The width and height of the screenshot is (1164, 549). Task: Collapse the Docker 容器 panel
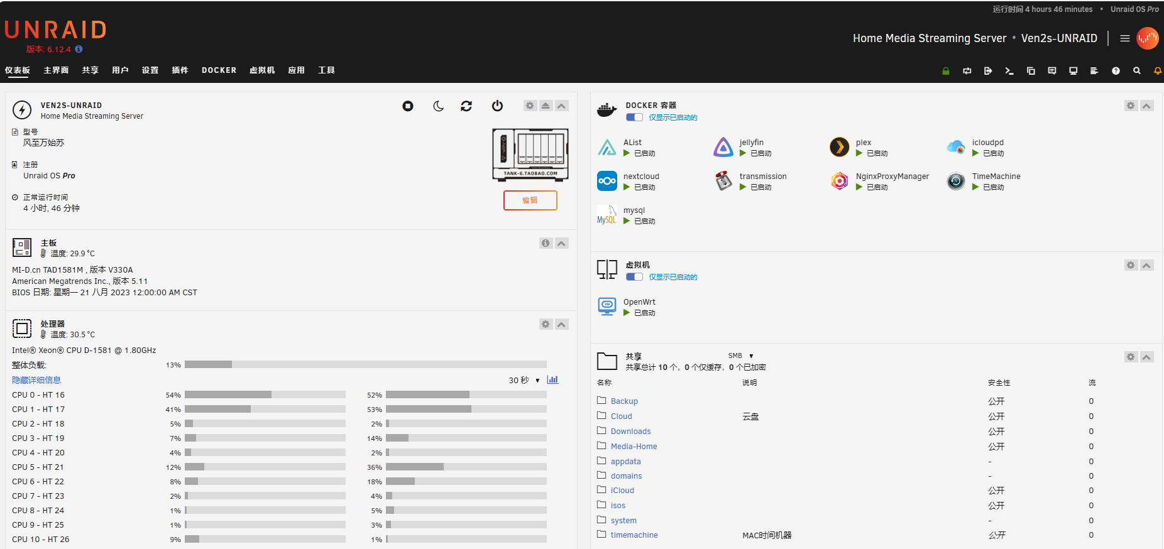point(1147,106)
